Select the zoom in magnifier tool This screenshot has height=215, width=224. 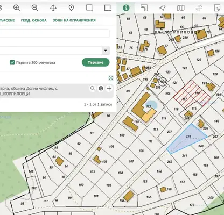tap(17, 8)
